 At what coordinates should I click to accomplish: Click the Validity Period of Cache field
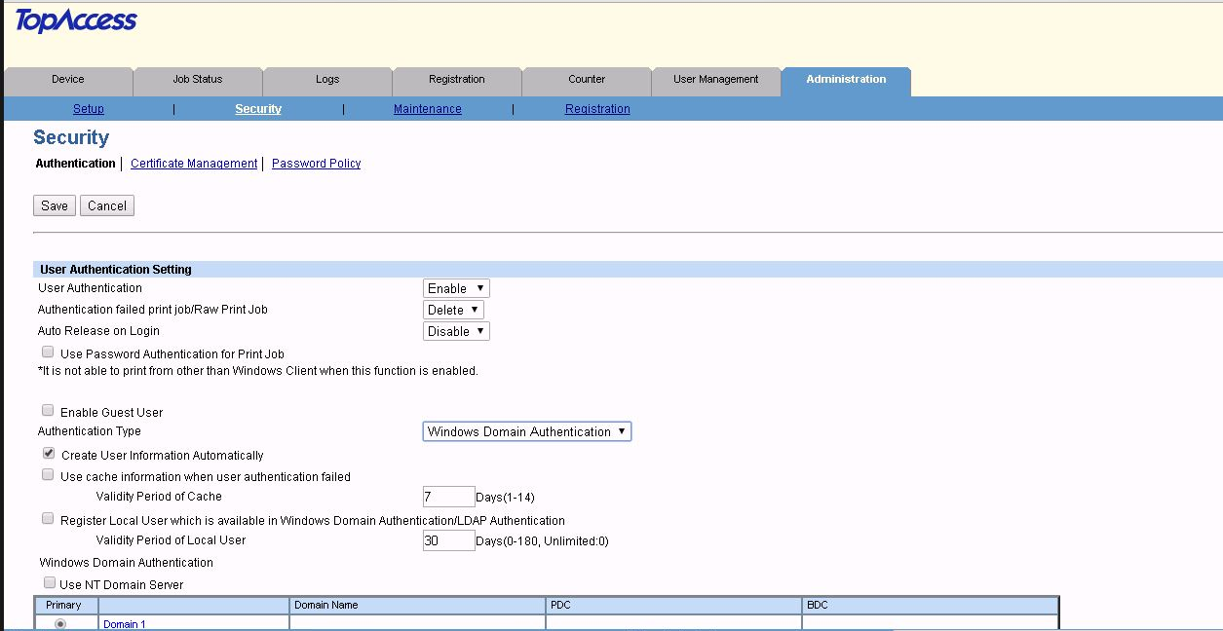click(x=448, y=497)
